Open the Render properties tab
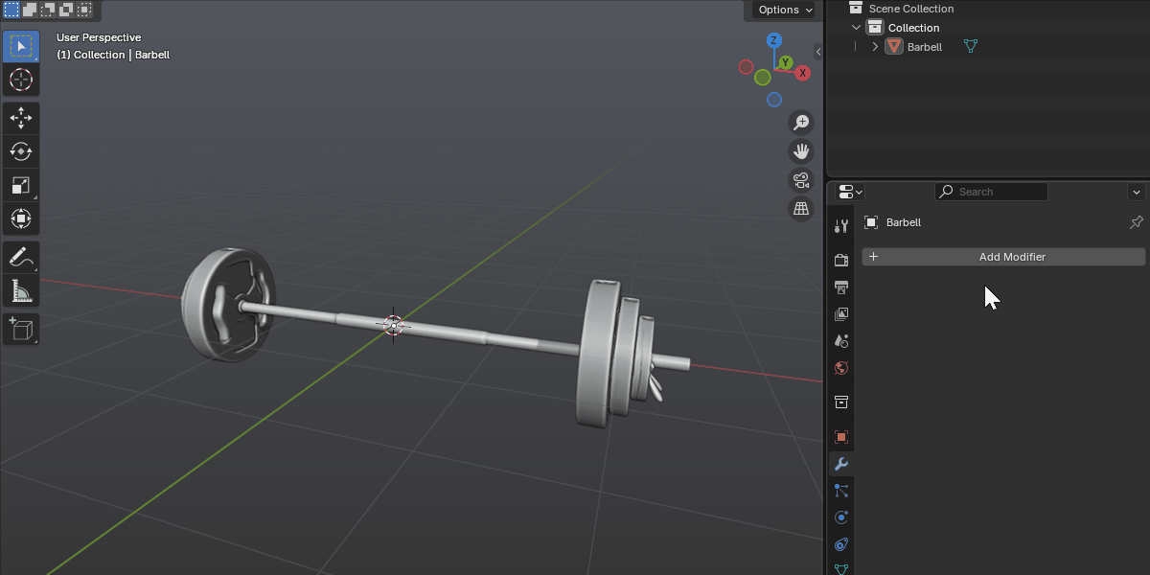Viewport: 1150px width, 575px height. 841,260
